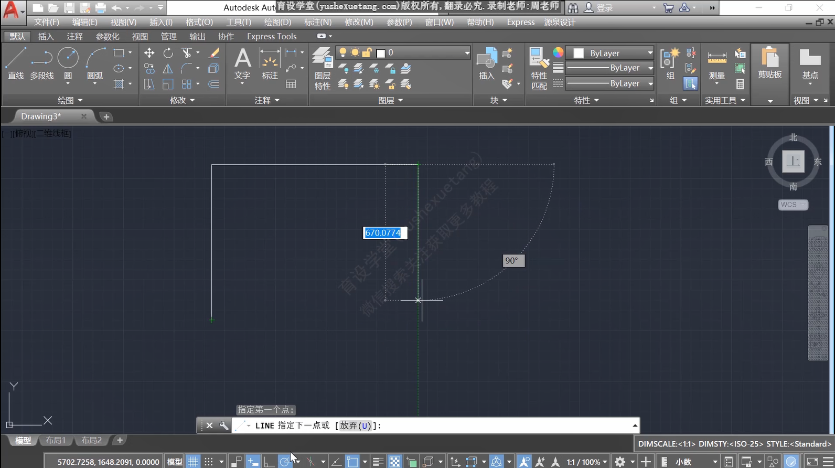Select the Stretch tool
Viewport: 835px width, 468px height.
149,84
